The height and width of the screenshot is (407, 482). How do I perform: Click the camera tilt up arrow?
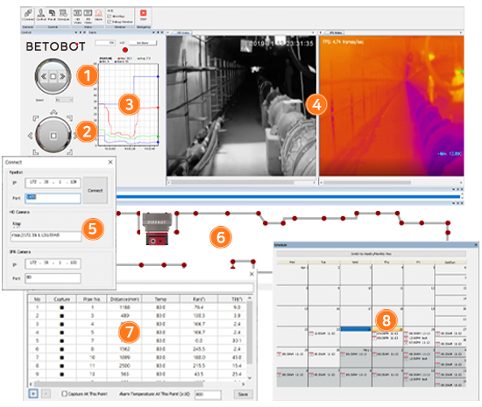coord(53,112)
